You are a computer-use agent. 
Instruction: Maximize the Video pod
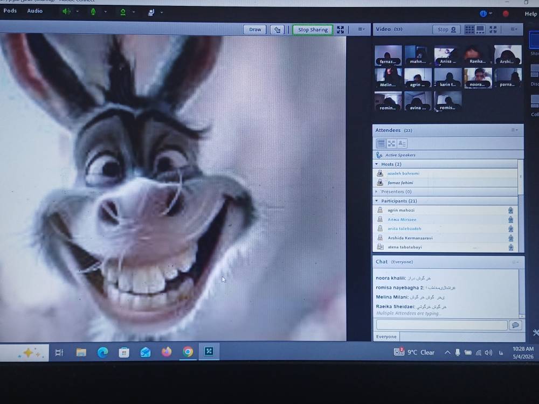[493, 30]
